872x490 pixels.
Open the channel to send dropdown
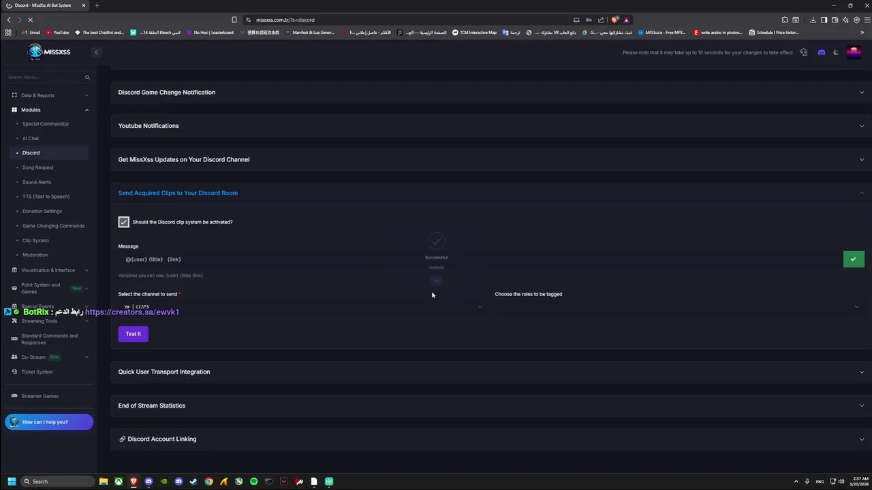301,307
